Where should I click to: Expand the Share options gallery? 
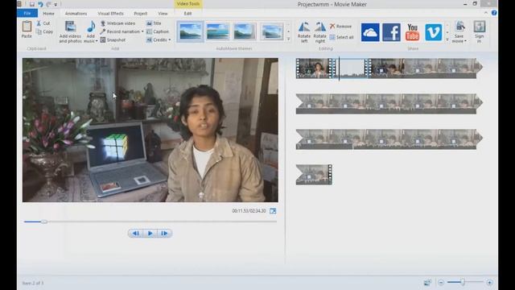[x=447, y=39]
